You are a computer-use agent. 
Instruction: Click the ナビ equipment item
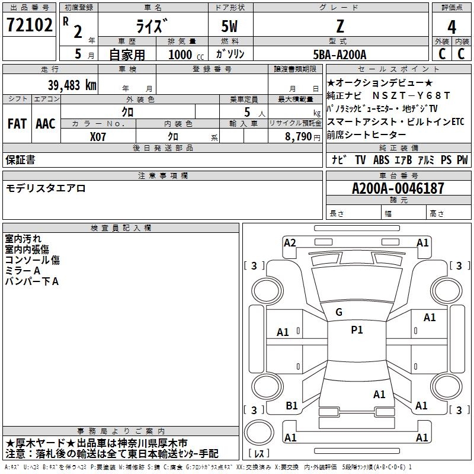pos(340,159)
